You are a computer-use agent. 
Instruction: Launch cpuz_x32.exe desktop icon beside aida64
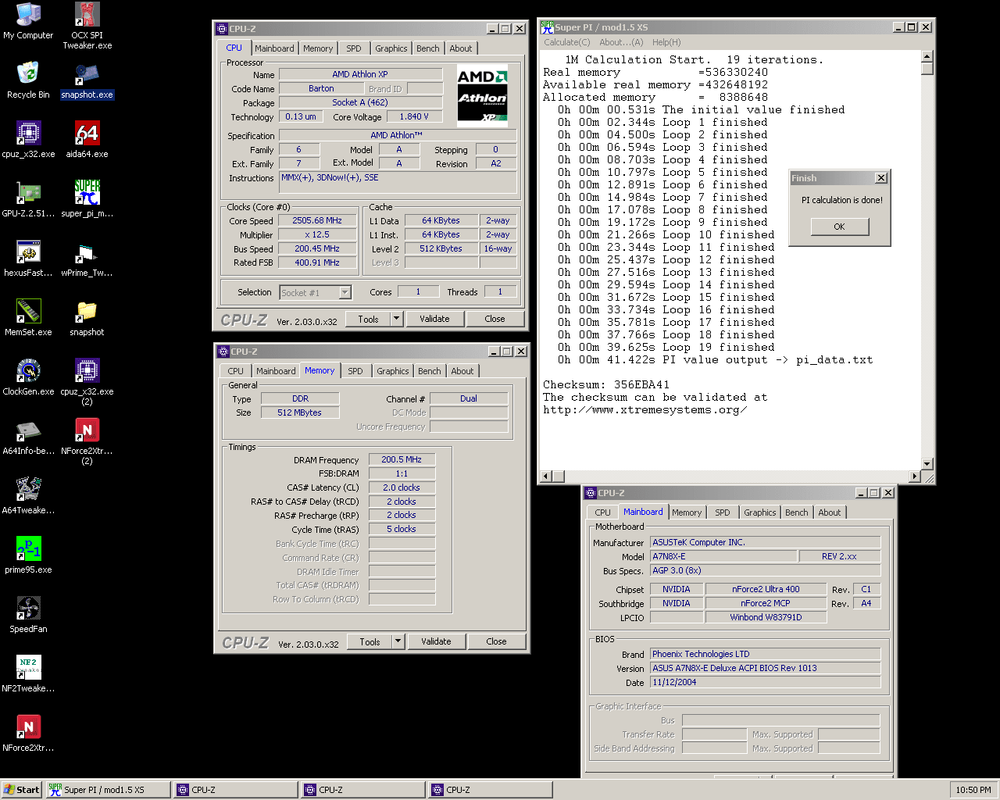(x=28, y=140)
